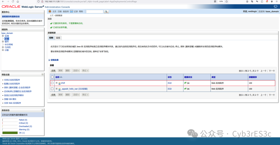Click the site security shield icon
Image resolution: width=280 pixels, height=145 pixels.
[38, 2]
